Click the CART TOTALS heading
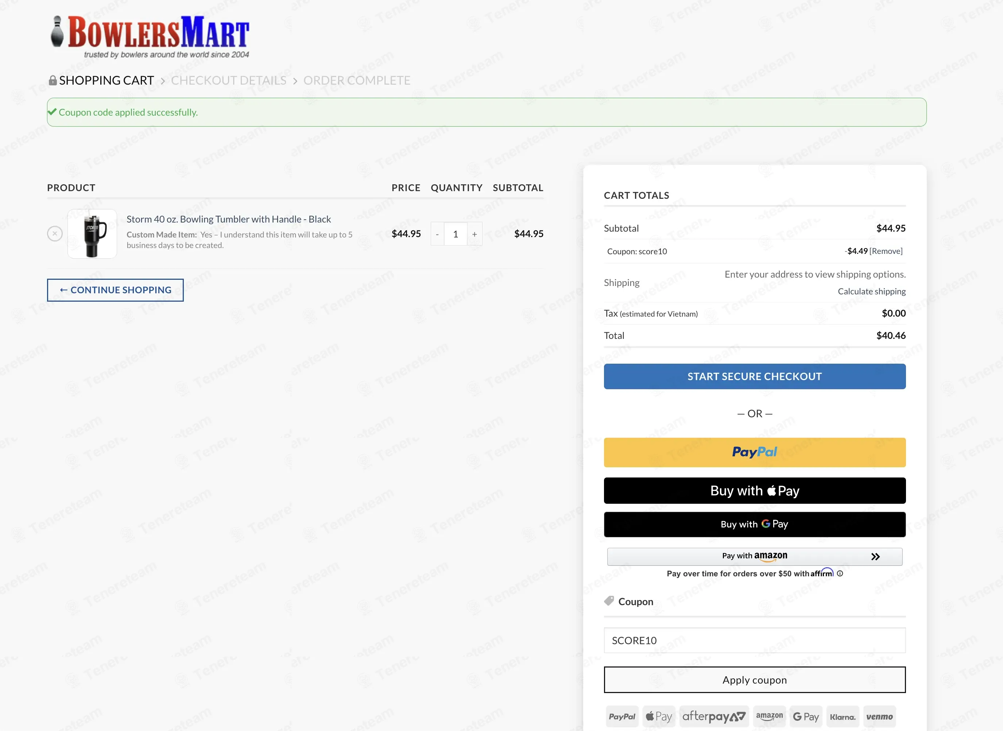The image size is (1003, 731). [x=637, y=196]
